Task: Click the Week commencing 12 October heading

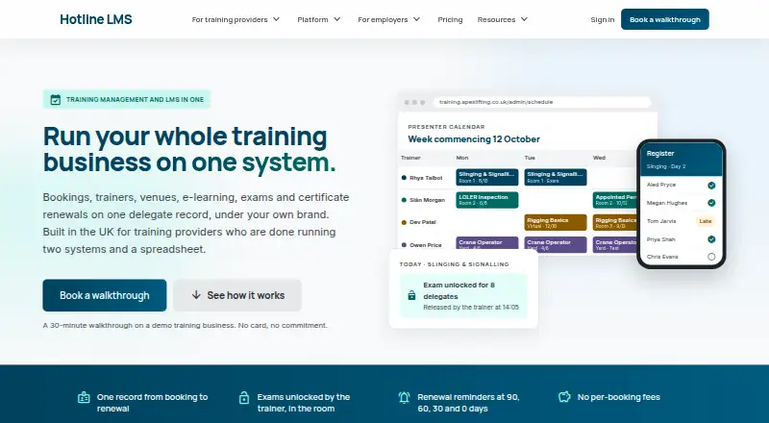Action: tap(474, 138)
